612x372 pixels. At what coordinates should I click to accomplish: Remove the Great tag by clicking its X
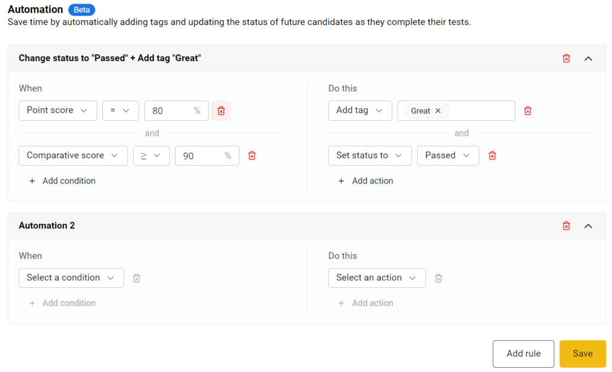437,111
